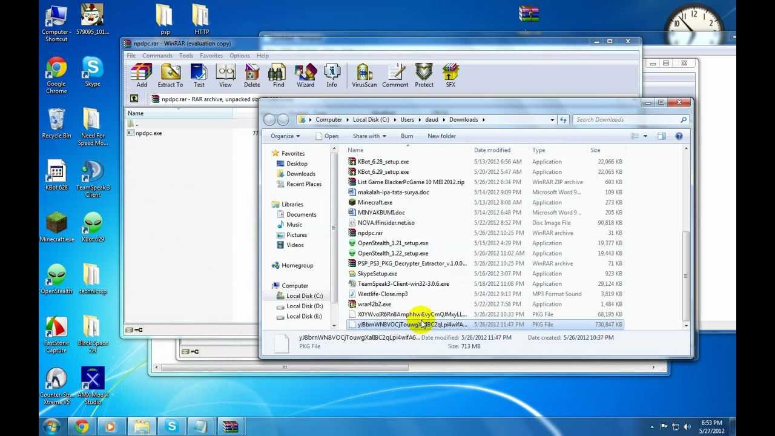
Task: Expand the Share with dropdown
Action: pos(369,136)
